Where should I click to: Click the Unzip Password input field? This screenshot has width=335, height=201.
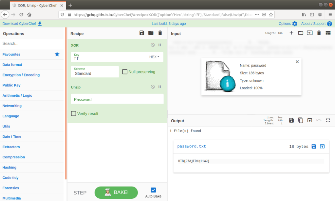(x=117, y=99)
